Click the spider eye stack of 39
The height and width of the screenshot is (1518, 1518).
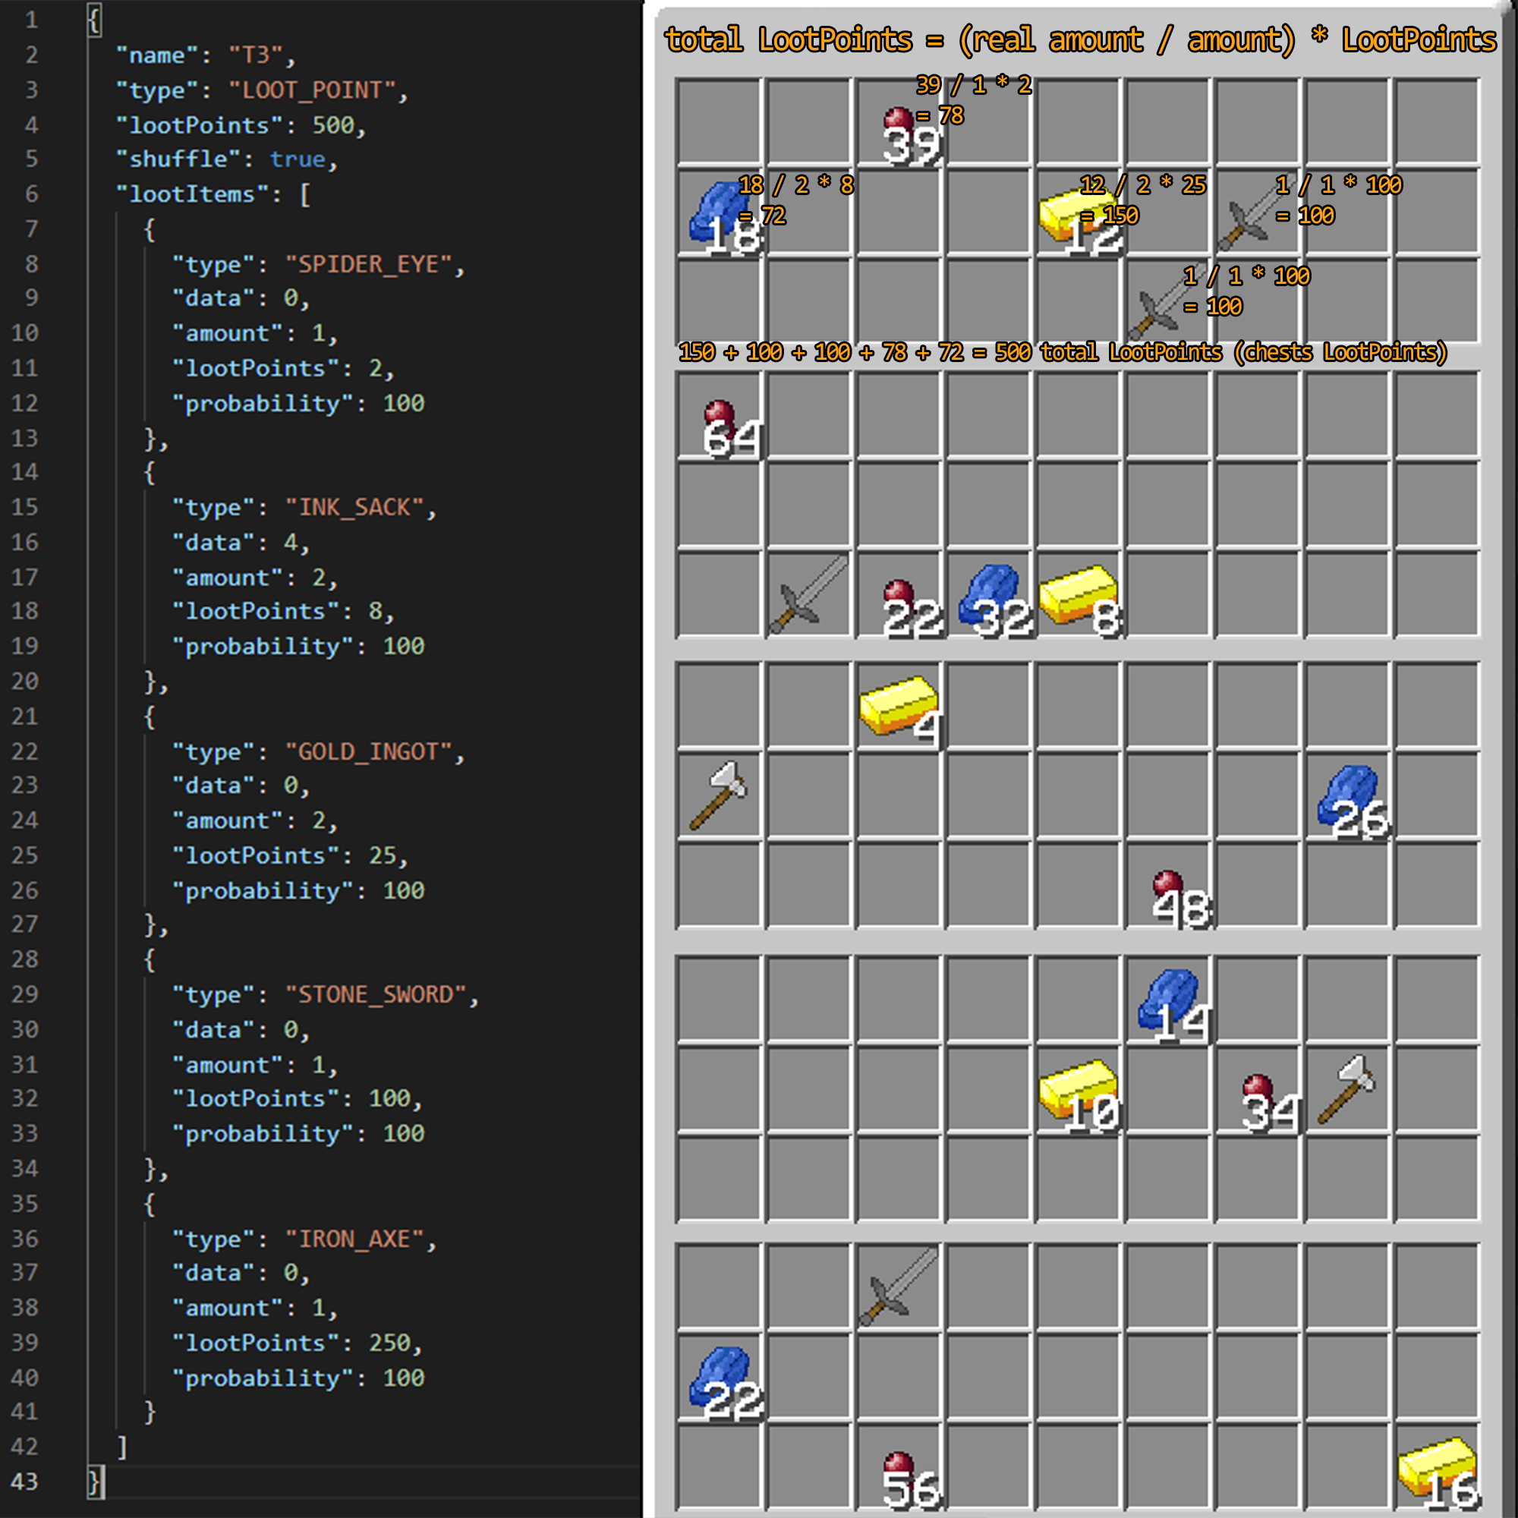(910, 136)
